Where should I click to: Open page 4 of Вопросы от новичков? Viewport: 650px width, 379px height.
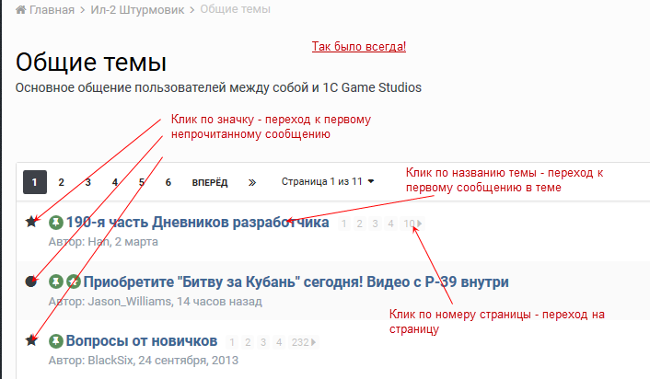[x=279, y=342]
